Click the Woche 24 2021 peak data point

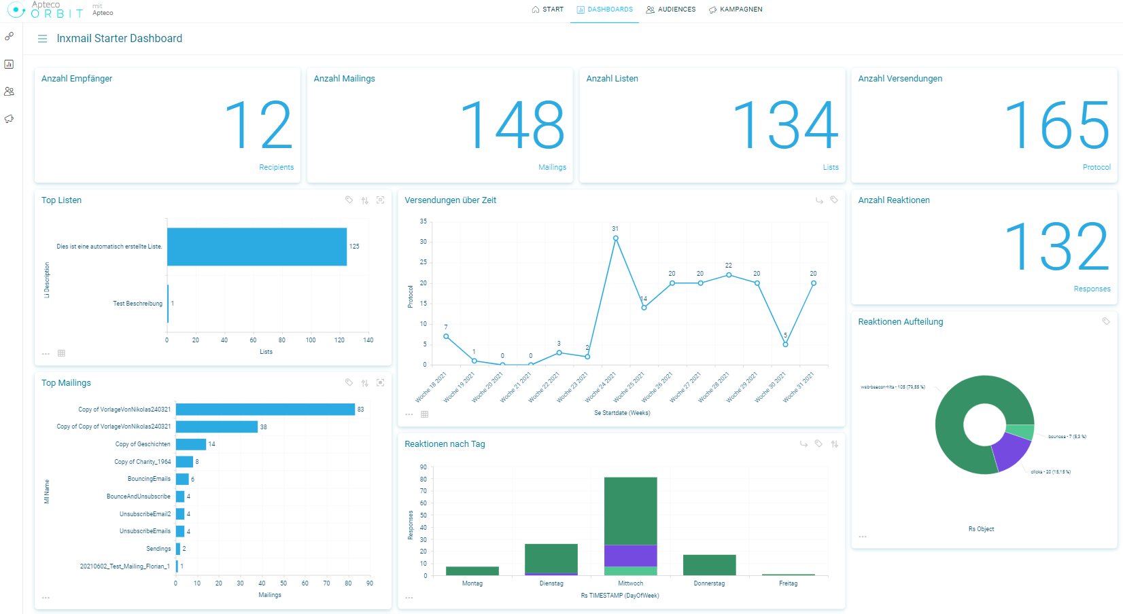pos(615,238)
